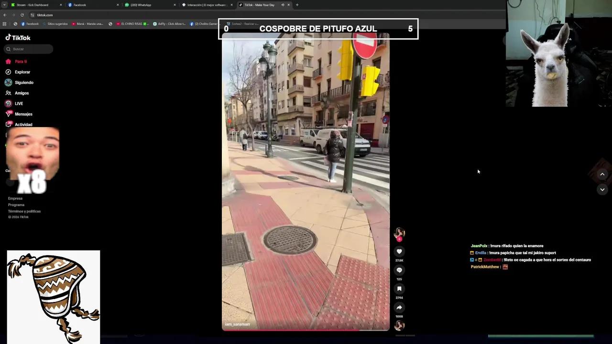
Task: Follow the creator with red plus button
Action: 399,239
